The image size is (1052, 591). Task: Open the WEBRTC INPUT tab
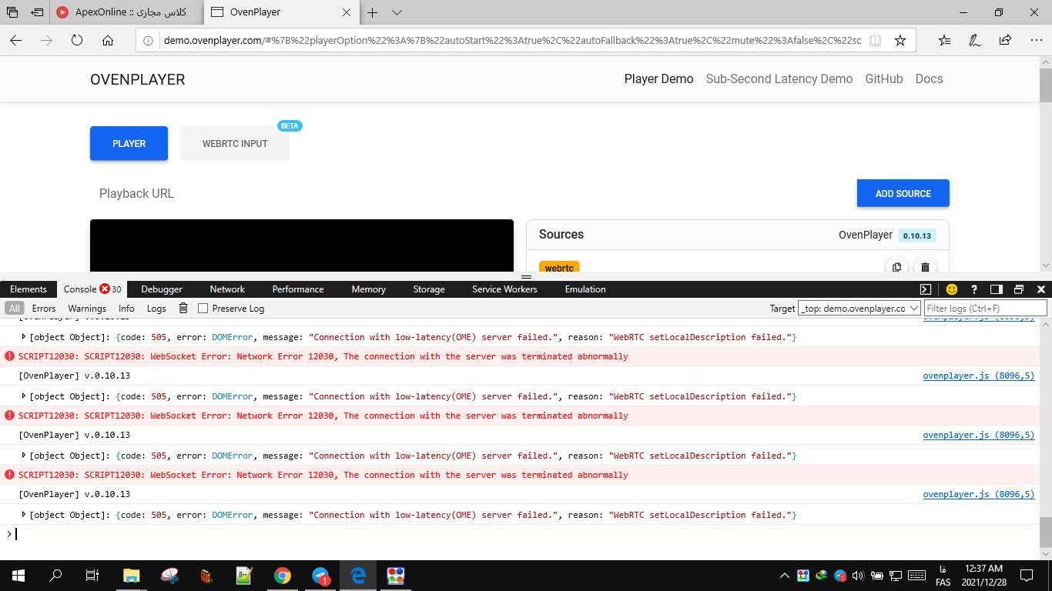(234, 143)
